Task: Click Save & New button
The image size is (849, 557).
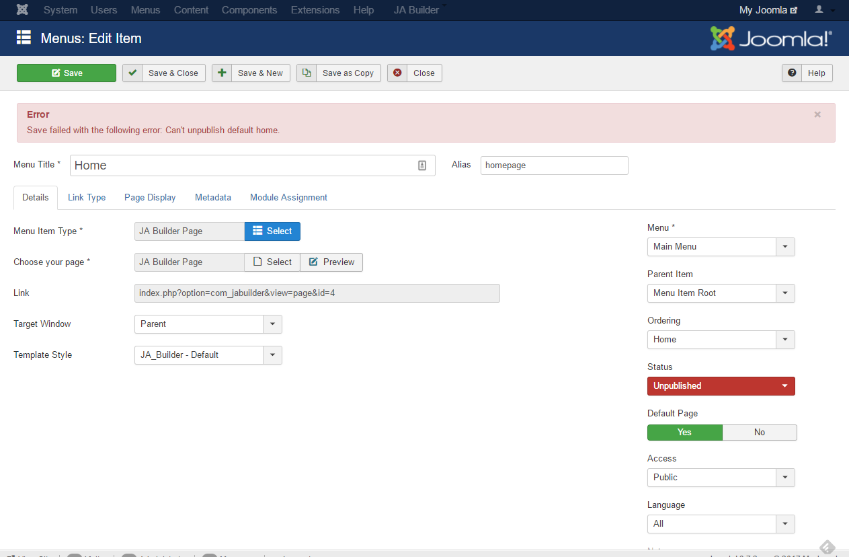Action: (251, 73)
